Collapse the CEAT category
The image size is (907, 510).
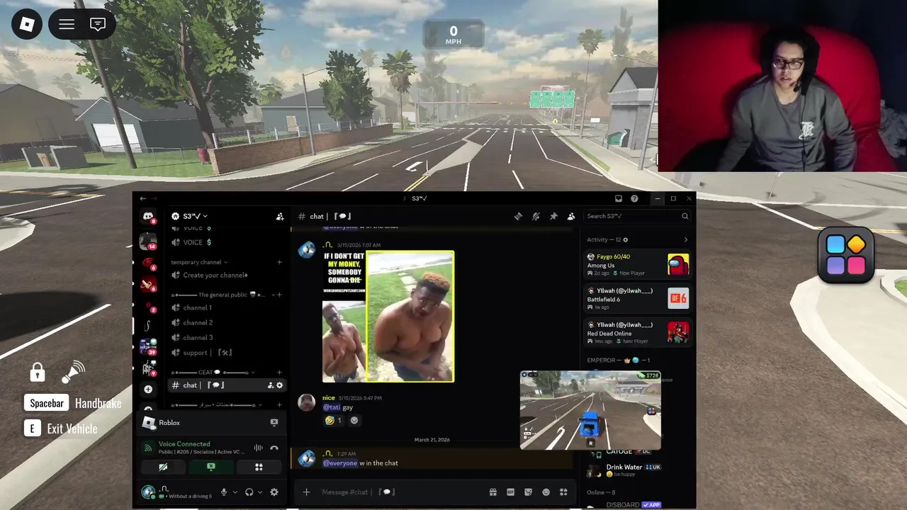(x=213, y=373)
